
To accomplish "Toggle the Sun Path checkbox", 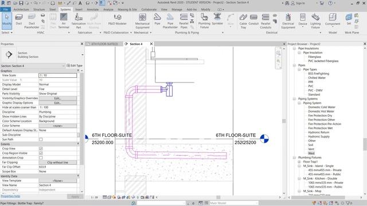I will click(41, 140).
